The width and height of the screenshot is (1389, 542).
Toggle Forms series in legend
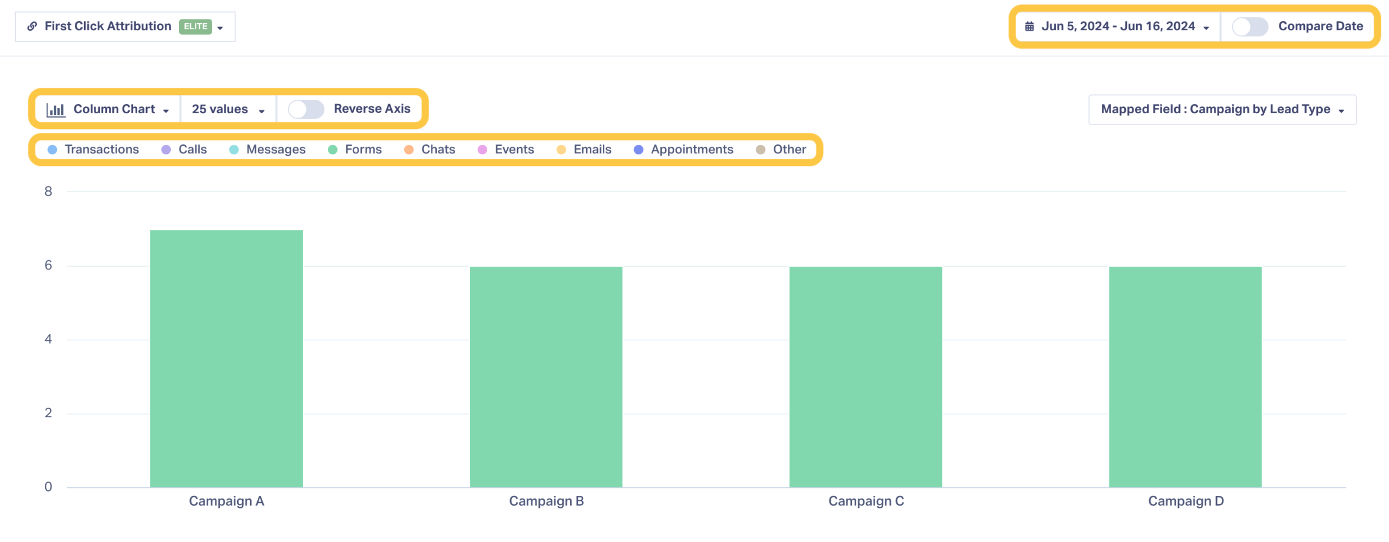pyautogui.click(x=355, y=150)
